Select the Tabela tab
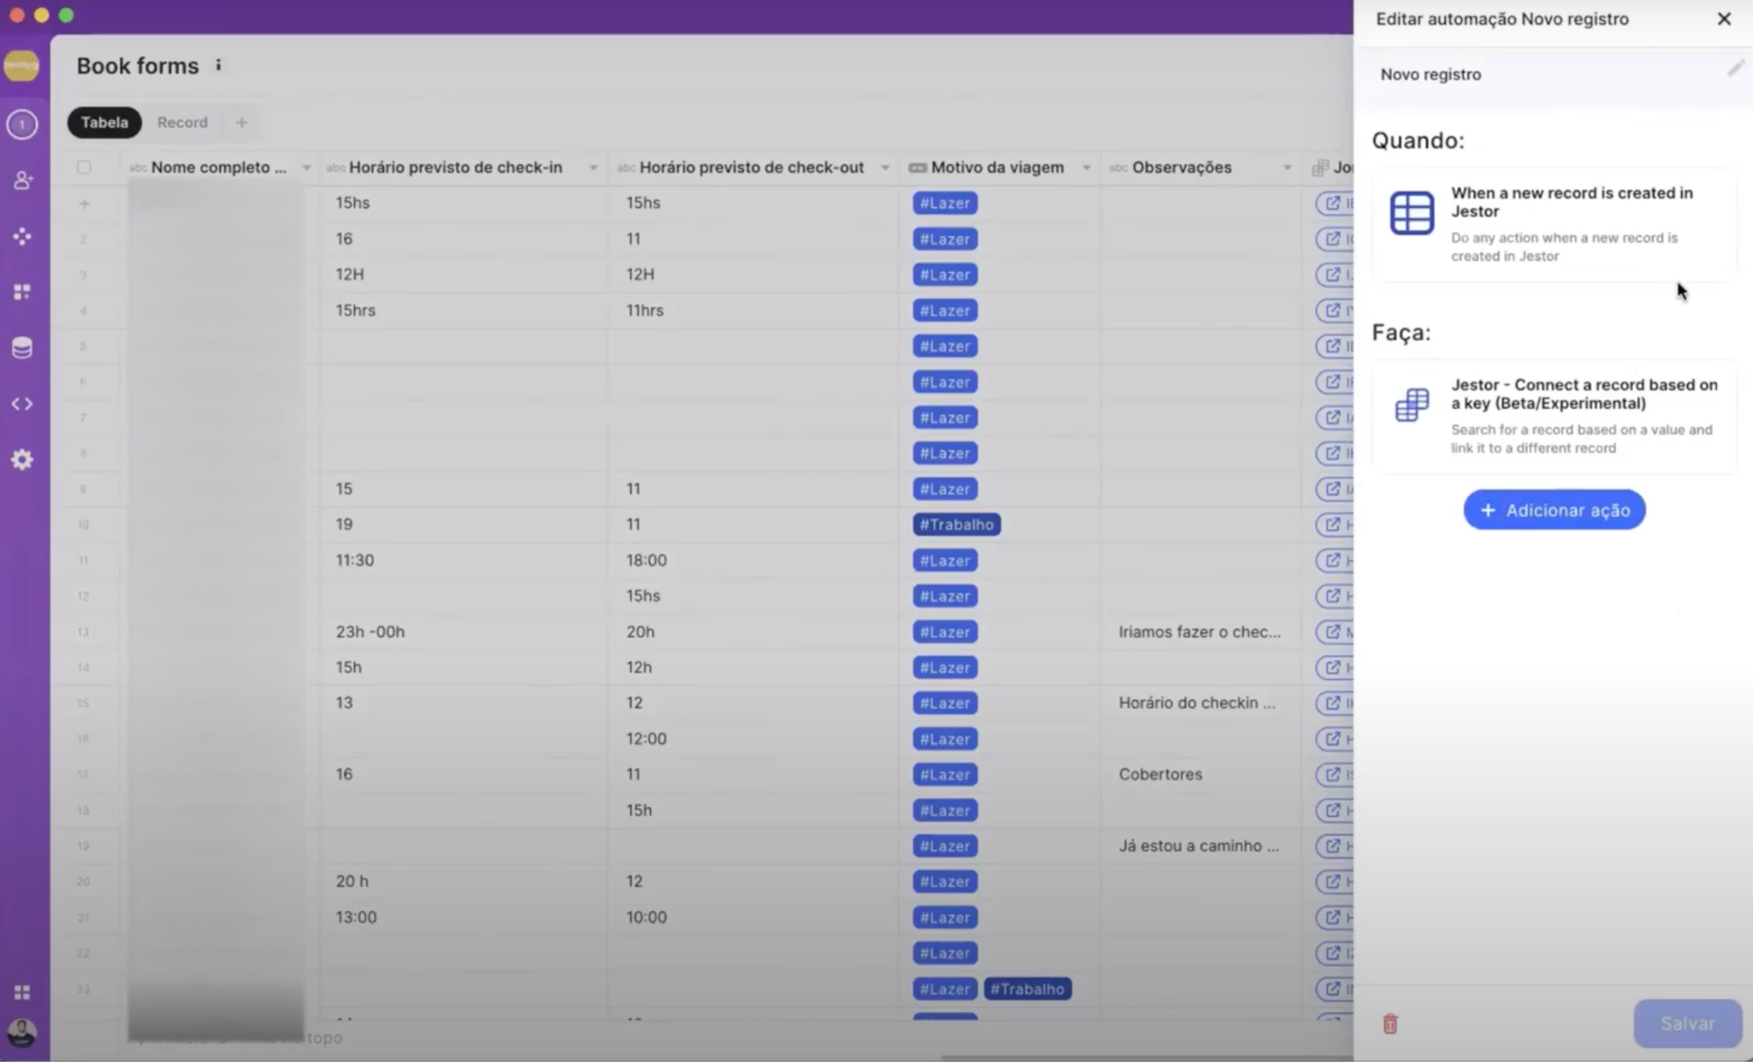 click(x=104, y=122)
